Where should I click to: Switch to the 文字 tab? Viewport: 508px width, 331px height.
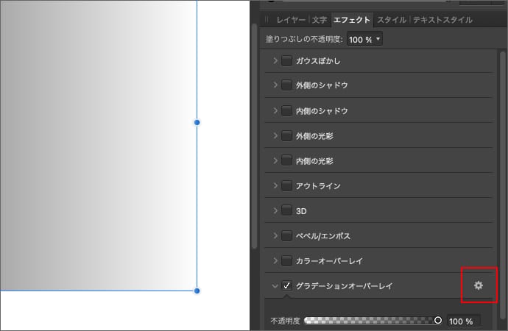tap(320, 20)
